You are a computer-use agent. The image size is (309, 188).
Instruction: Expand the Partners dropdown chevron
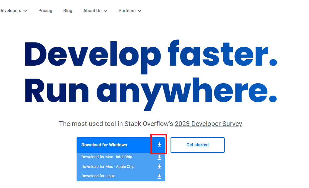140,11
